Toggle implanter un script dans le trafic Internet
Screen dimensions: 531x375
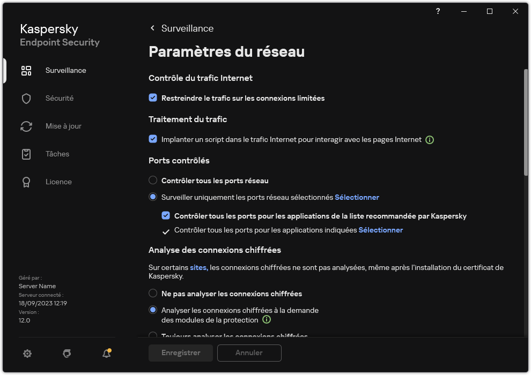(153, 139)
